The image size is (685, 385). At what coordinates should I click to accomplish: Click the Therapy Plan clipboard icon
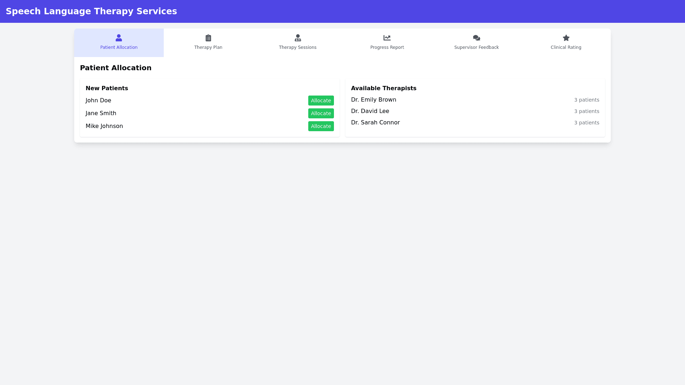tap(208, 38)
